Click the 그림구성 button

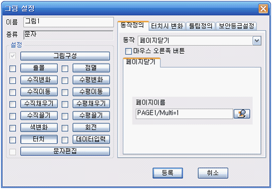click(x=65, y=56)
